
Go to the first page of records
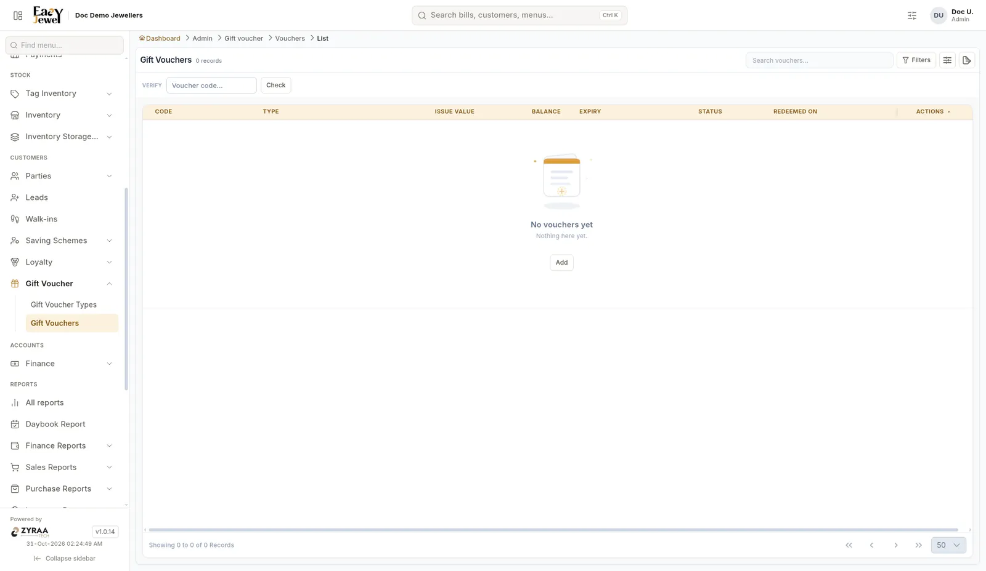click(849, 545)
